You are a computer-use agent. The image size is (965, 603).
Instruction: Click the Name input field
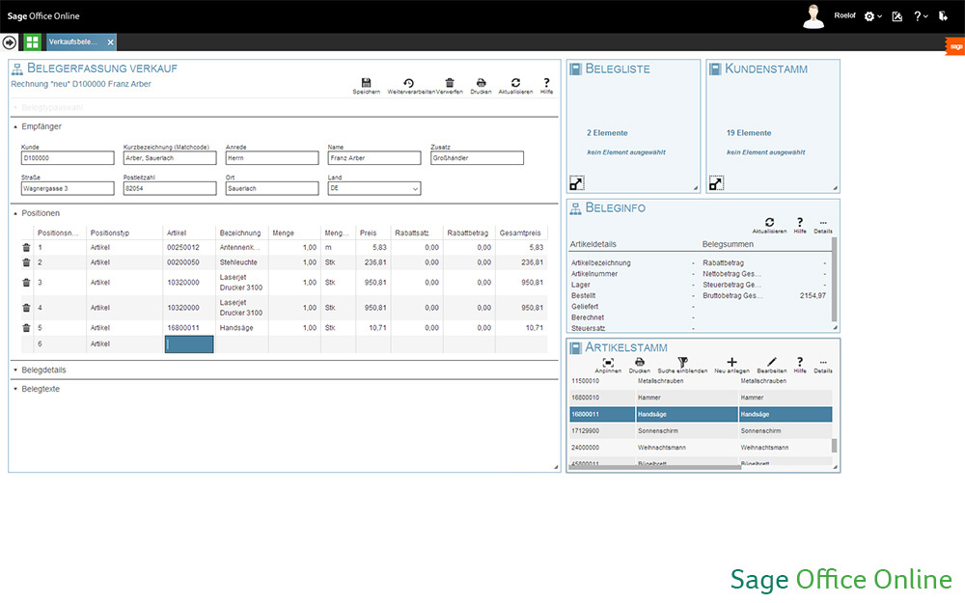(373, 158)
